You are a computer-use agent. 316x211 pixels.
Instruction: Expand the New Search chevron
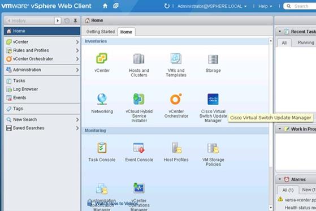77,119
